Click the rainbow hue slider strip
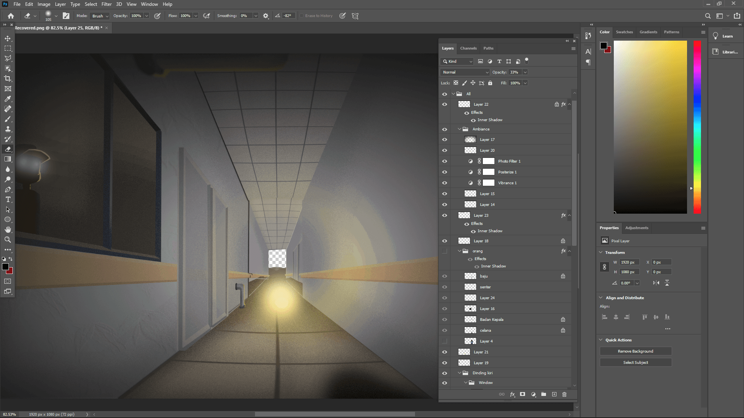 (x=697, y=128)
